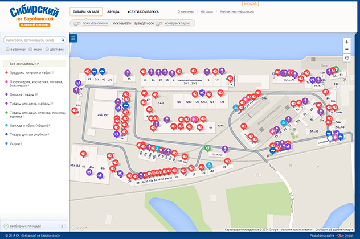Select Все арендаторы category
Screen dimensions: 360x239
34,64
